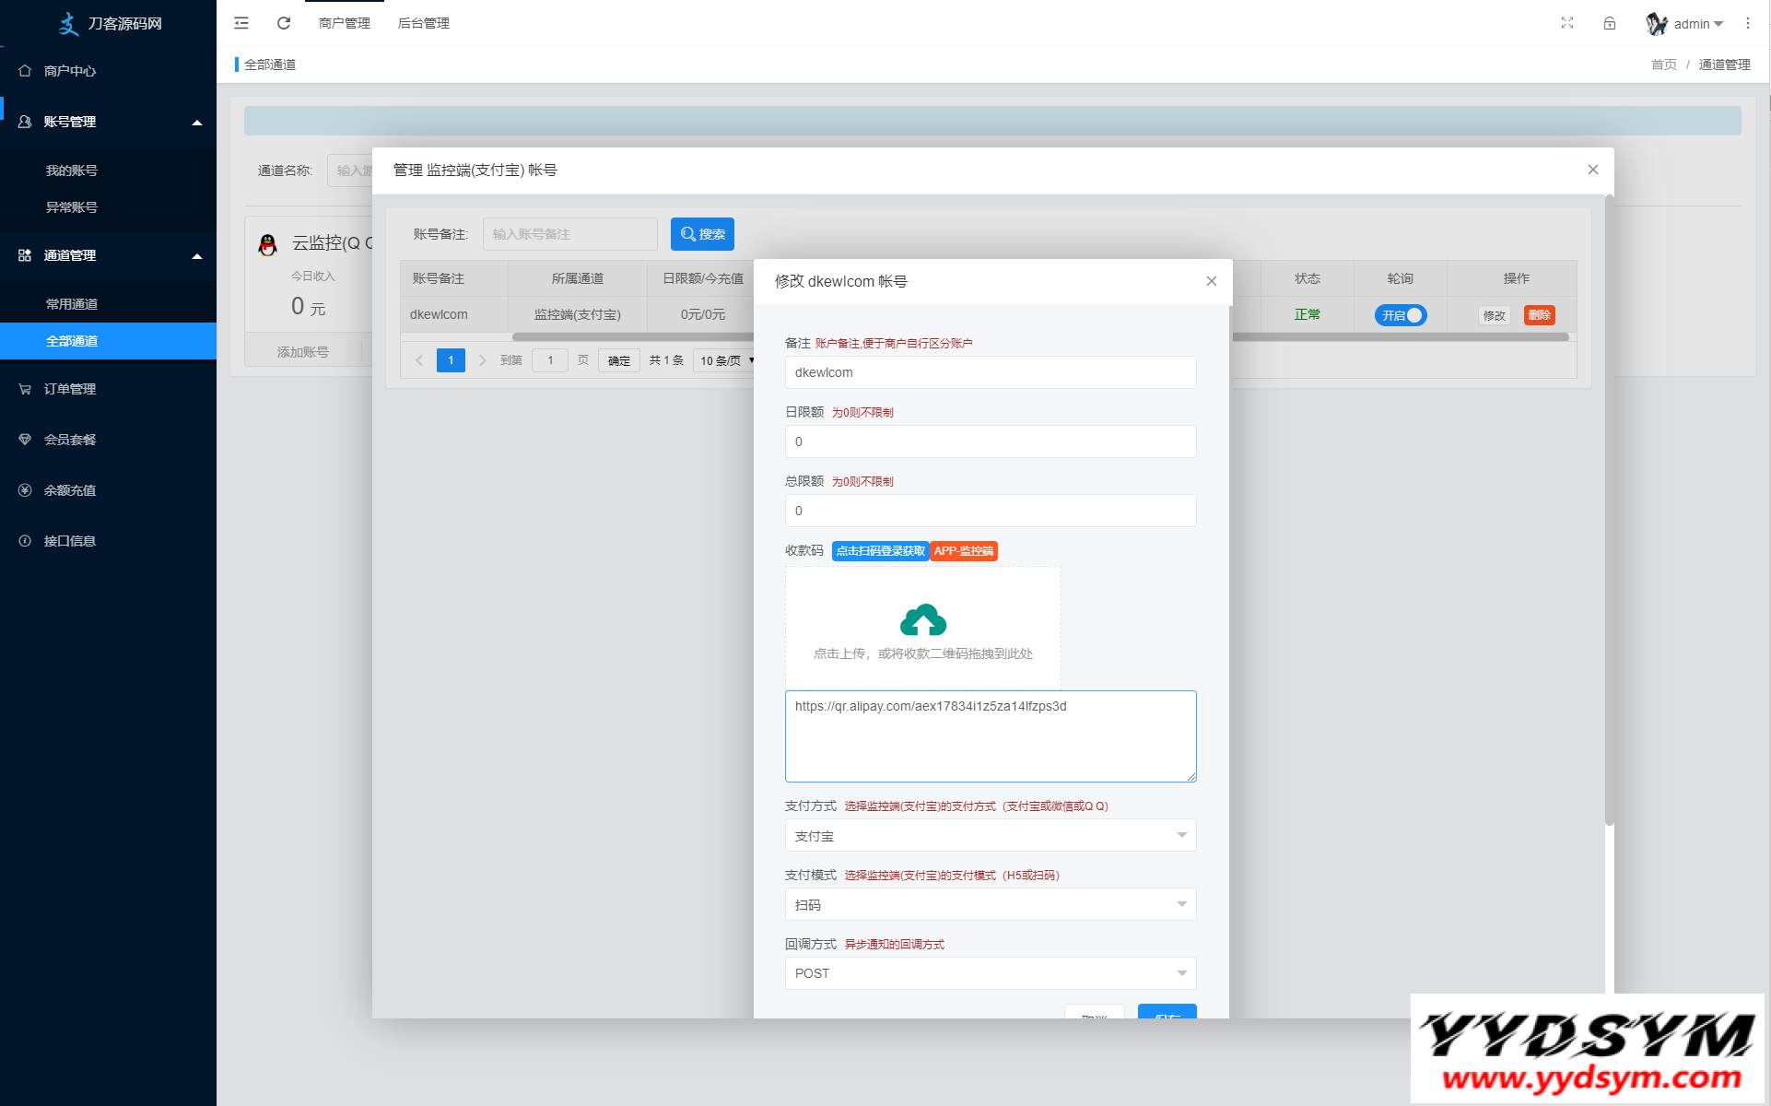Expand the 支付方式 支付宝 dropdown
Screen dimensions: 1771x1106
pos(990,835)
